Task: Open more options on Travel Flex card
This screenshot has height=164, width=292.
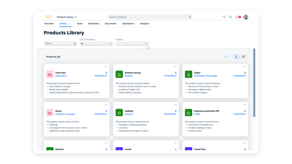Action: click(x=245, y=143)
